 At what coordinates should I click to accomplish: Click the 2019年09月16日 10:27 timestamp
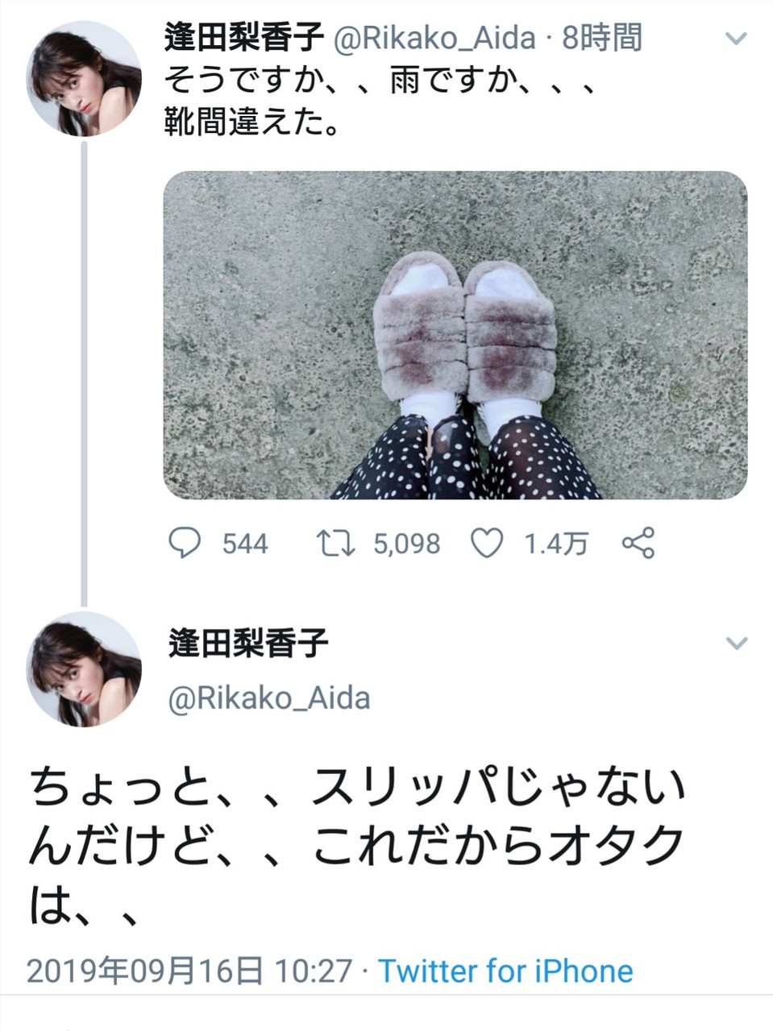(x=190, y=971)
